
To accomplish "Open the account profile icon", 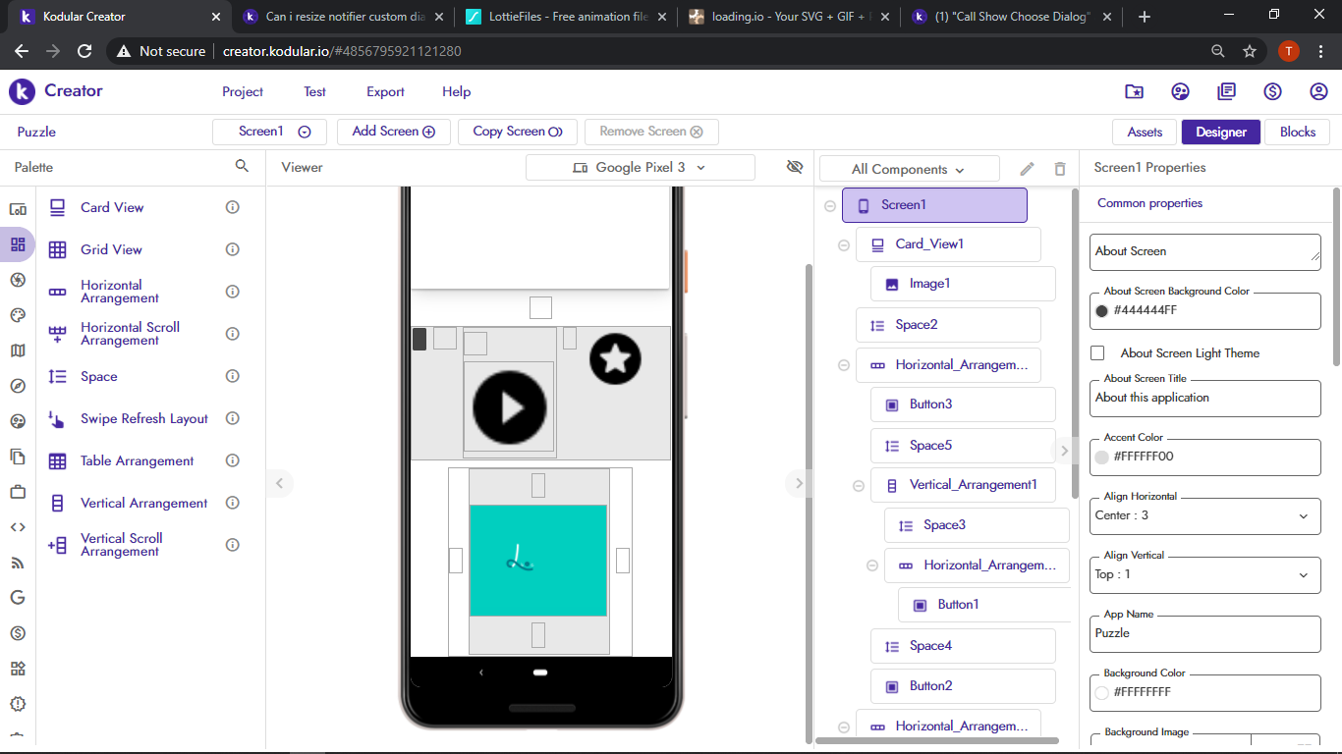I will point(1318,91).
